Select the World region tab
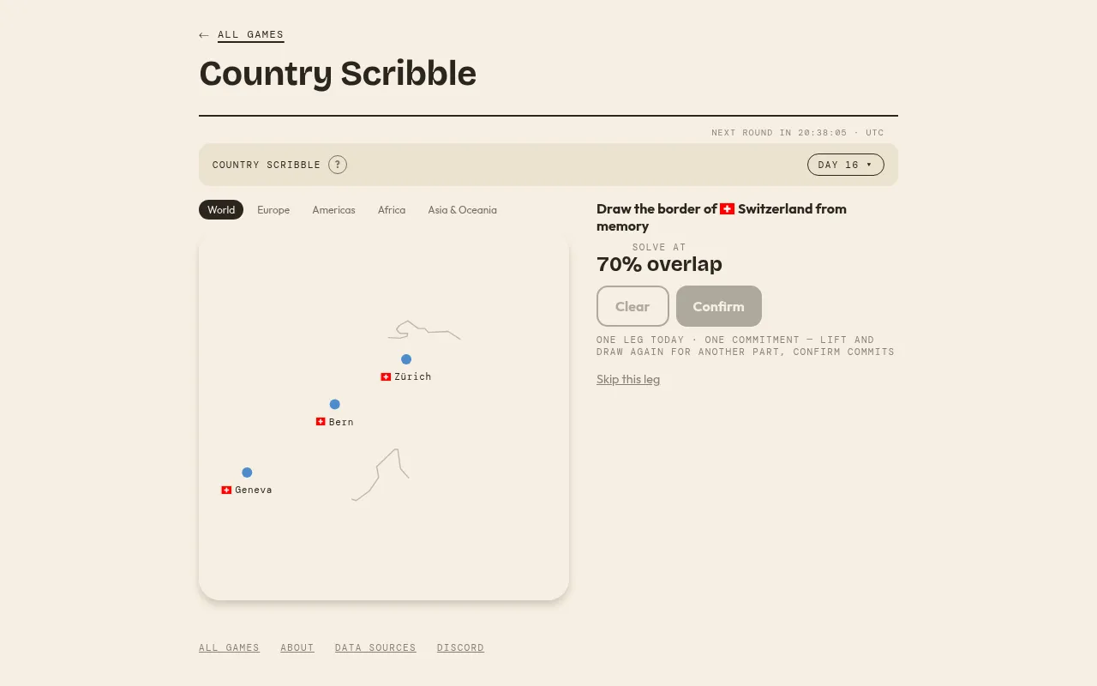 tap(221, 210)
